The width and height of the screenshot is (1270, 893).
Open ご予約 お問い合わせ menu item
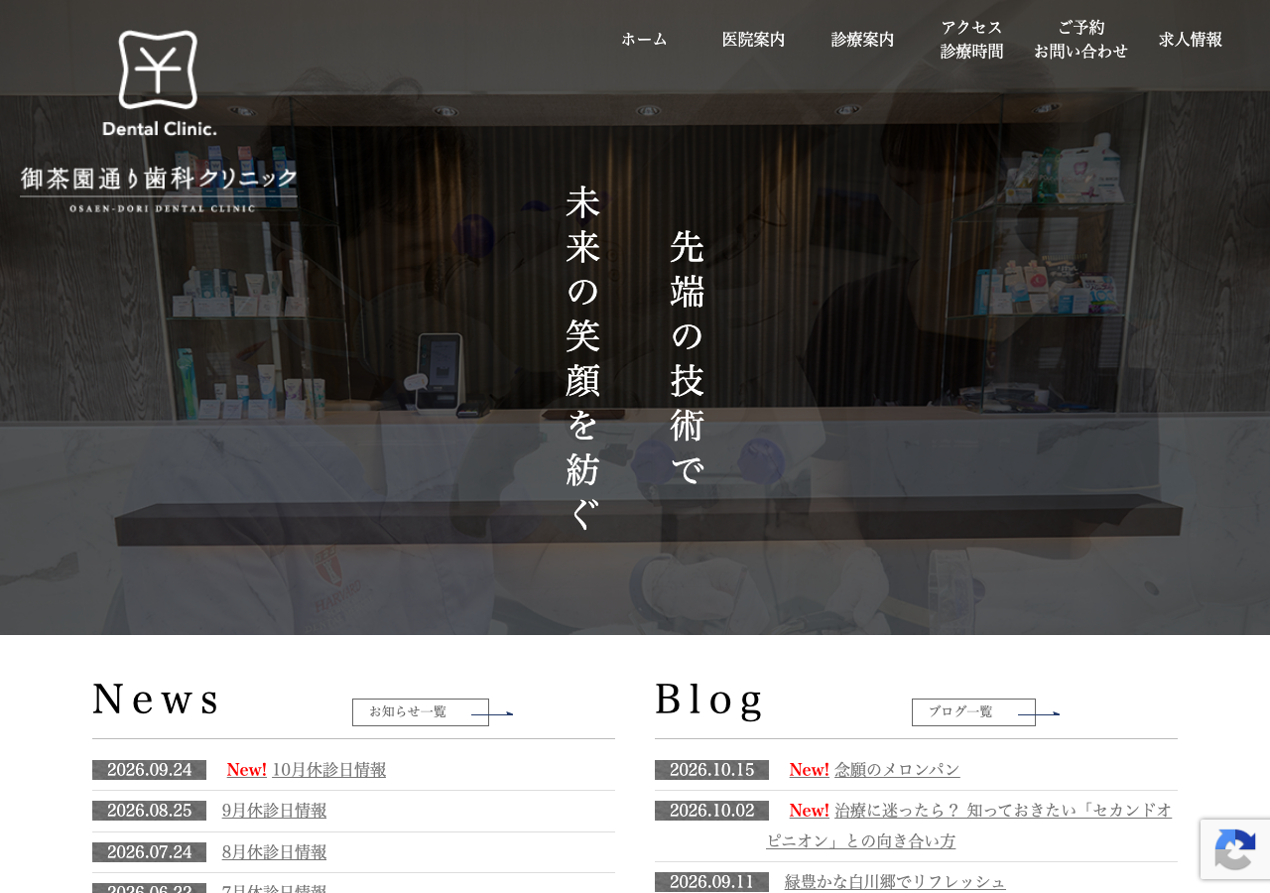[x=1081, y=40]
